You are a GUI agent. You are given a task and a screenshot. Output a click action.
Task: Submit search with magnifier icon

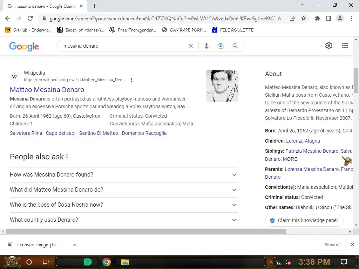(x=235, y=46)
